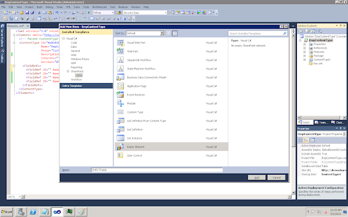Select Installed Templates header
Screen dimensions: 348x217
(x=86, y=32)
